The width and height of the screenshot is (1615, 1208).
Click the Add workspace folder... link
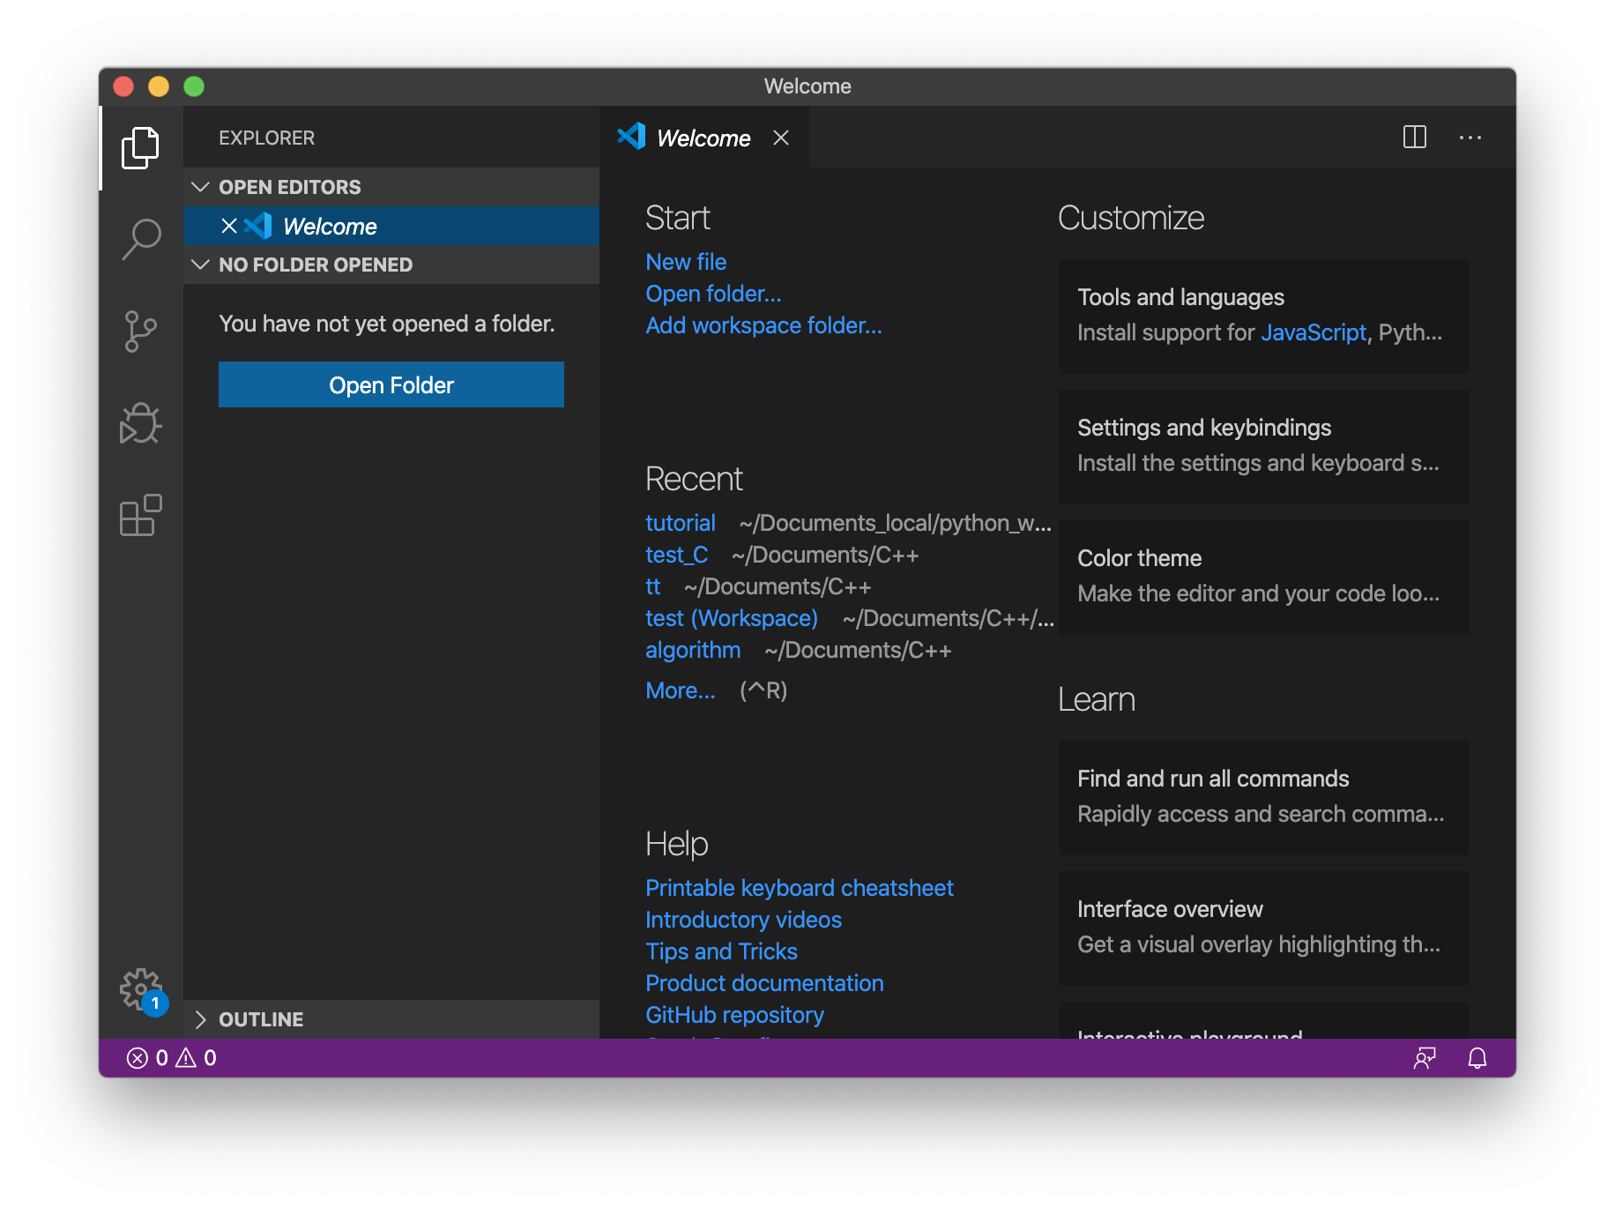763,325
